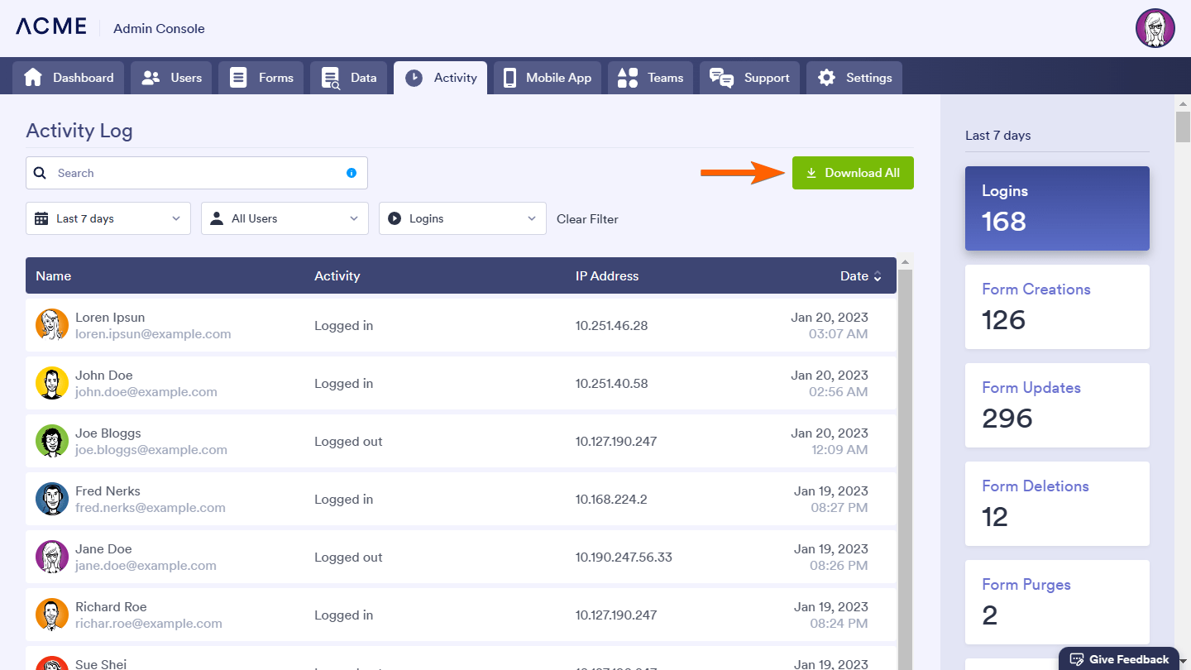Click the magnifier icon in Search field
The width and height of the screenshot is (1191, 670).
41,173
